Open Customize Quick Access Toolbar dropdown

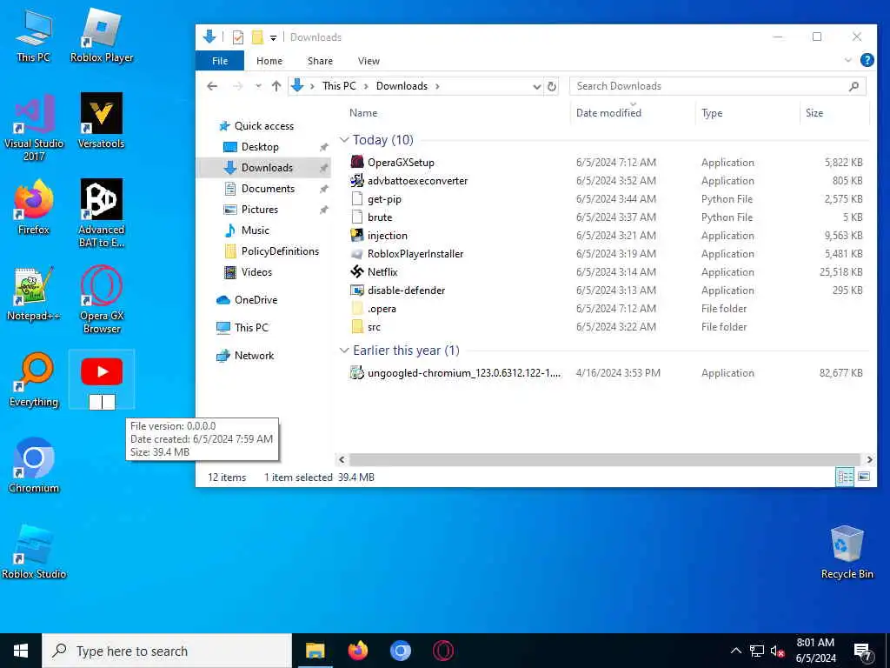(x=273, y=38)
